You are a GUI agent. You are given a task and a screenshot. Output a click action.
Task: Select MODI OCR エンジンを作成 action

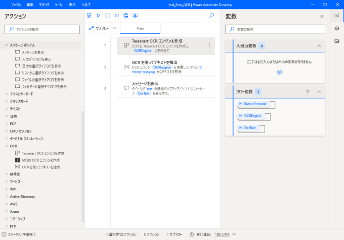tap(37, 160)
